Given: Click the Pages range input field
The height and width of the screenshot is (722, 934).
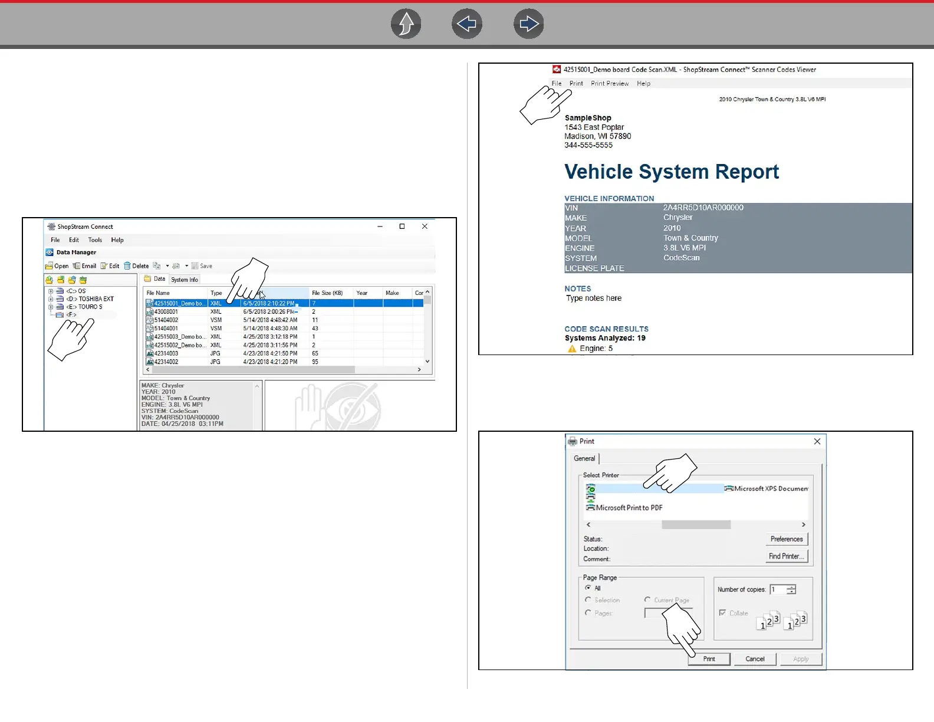Looking at the screenshot, I should click(668, 613).
